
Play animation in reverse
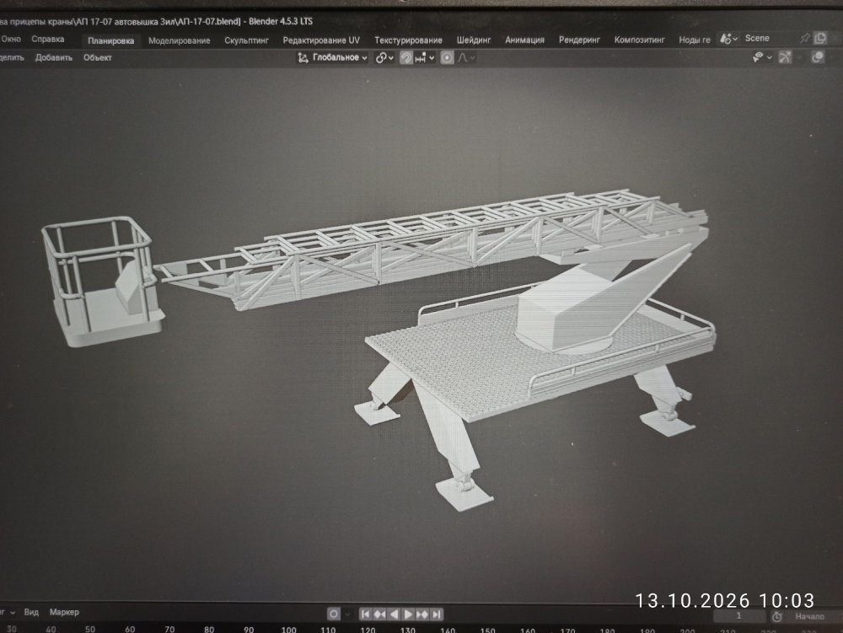tap(394, 614)
